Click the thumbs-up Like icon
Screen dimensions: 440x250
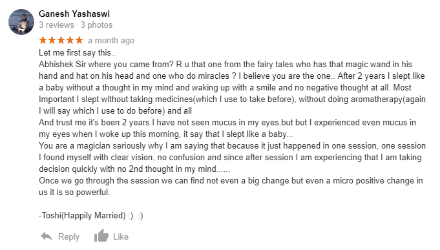click(x=101, y=235)
